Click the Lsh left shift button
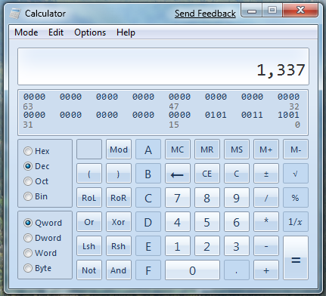Screen dimensions: 326x296 point(89,246)
